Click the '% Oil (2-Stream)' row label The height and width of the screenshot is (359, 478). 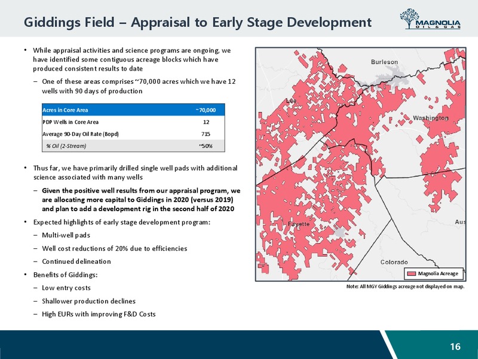point(66,146)
